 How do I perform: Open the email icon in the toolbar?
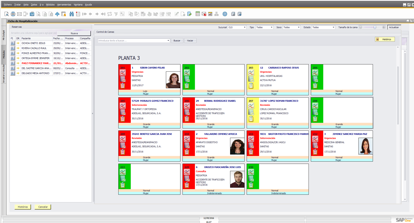(19, 14)
